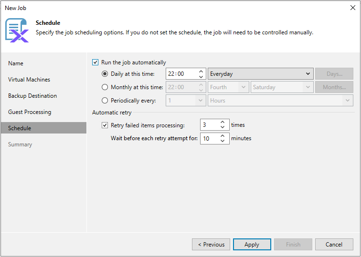Lower retry wait minutes with down arrow
The image size is (361, 257).
click(223, 141)
